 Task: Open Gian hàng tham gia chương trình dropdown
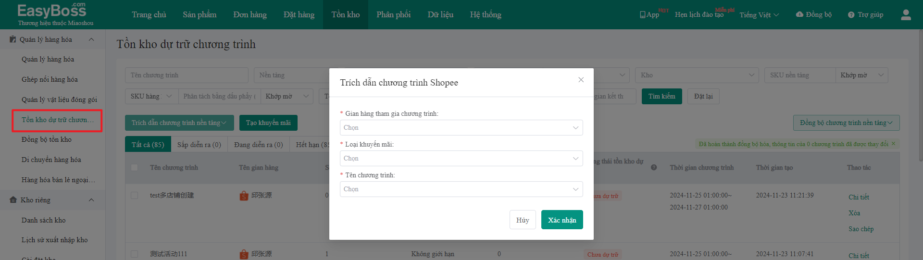(461, 127)
